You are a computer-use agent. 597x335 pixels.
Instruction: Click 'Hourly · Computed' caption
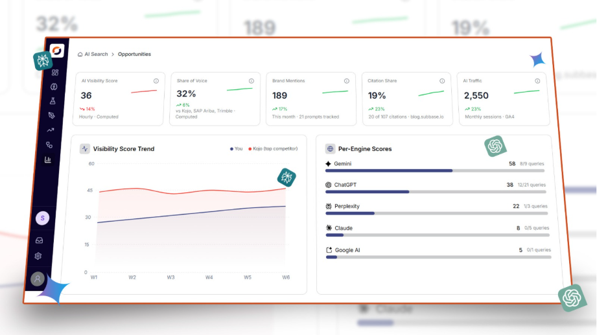coord(99,117)
